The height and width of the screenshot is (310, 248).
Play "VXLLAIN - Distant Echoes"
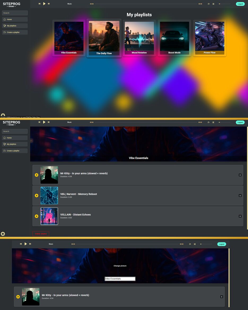pos(37,216)
